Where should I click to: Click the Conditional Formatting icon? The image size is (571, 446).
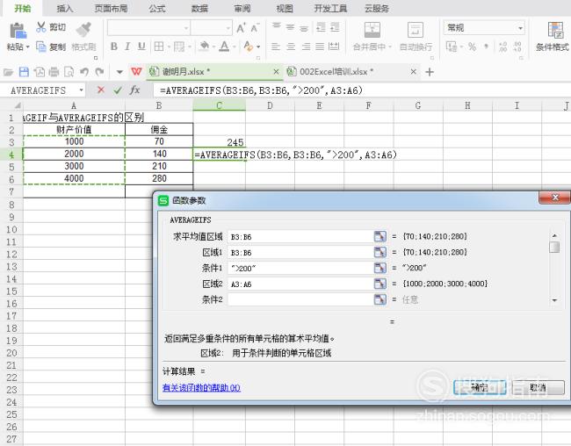tap(555, 30)
